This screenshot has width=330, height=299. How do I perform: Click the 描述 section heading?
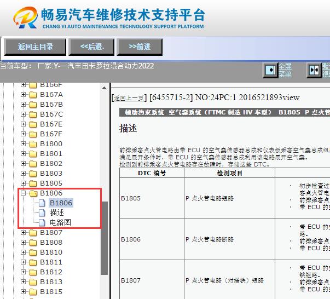128,128
